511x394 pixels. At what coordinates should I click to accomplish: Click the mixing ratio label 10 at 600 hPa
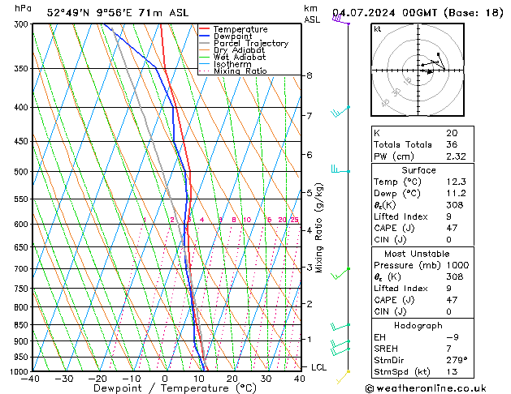pos(247,220)
